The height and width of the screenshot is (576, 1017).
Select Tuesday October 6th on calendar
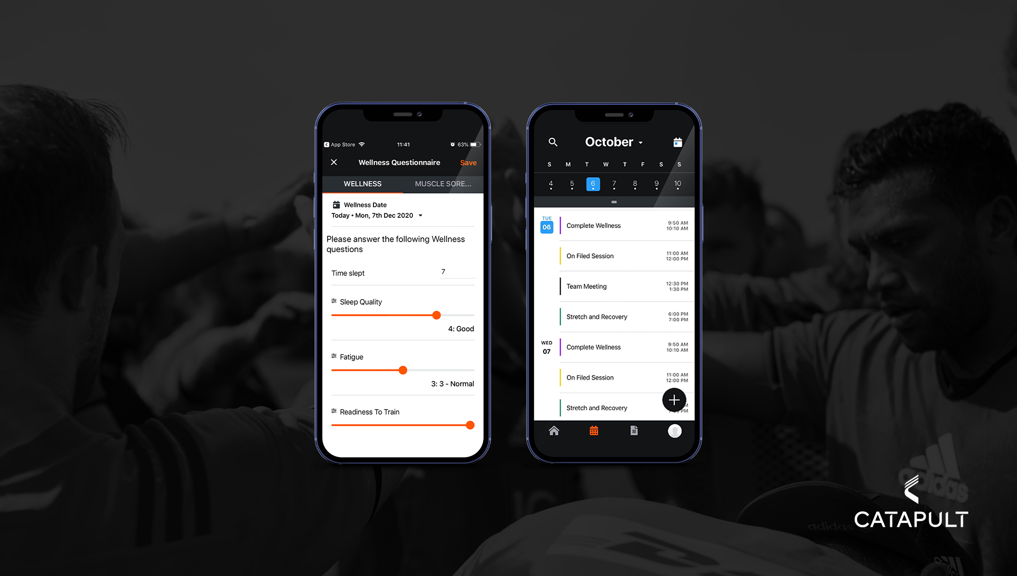pyautogui.click(x=593, y=184)
